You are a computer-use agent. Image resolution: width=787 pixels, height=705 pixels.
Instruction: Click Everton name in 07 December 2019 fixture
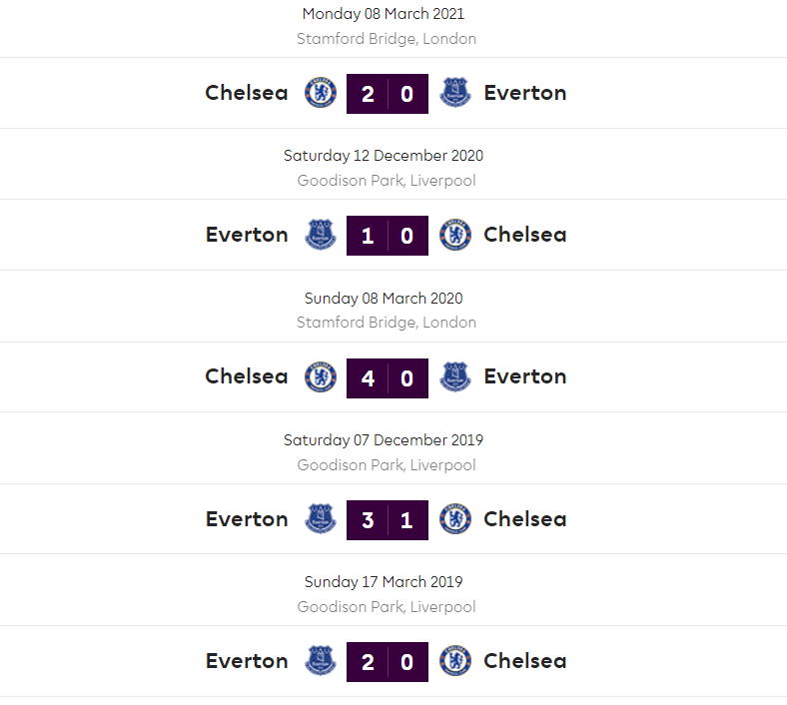(247, 519)
